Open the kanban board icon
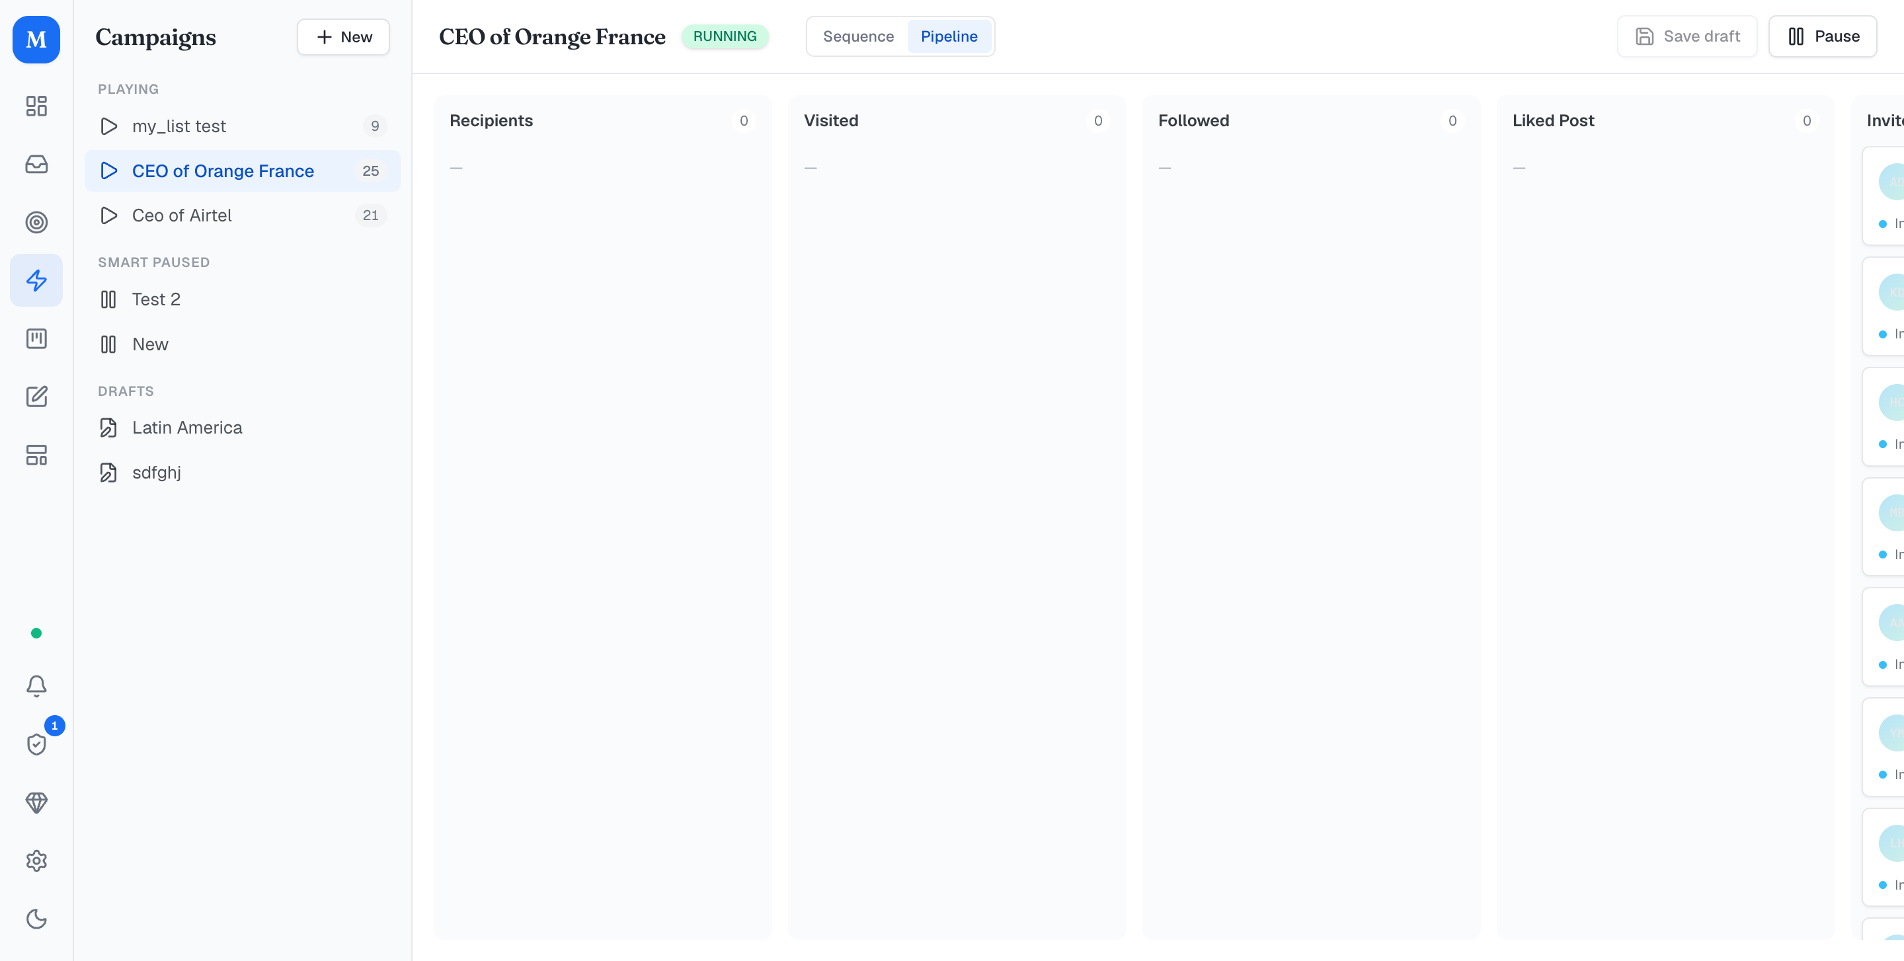This screenshot has height=961, width=1904. click(x=36, y=338)
